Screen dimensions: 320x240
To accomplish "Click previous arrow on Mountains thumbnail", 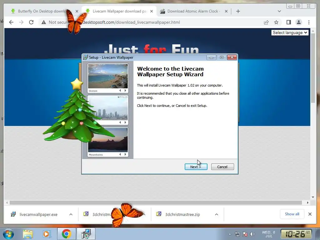I will pyautogui.click(x=120, y=154).
